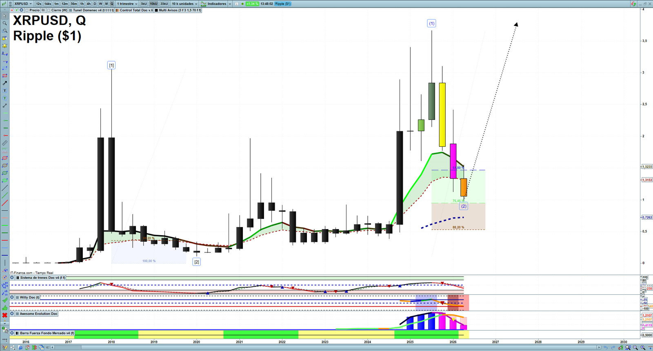Click the blue circle X icon beside Precio

(21, 10)
